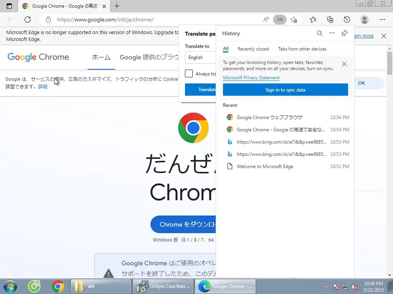Screen dimensions: 393x294
Task: Toggle the History toolbar icon
Action: (x=347, y=20)
